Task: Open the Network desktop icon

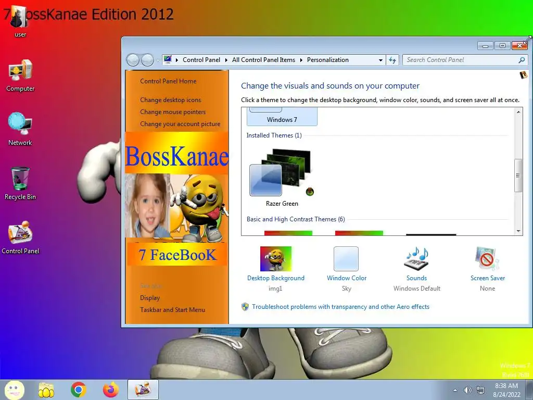Action: [20, 129]
